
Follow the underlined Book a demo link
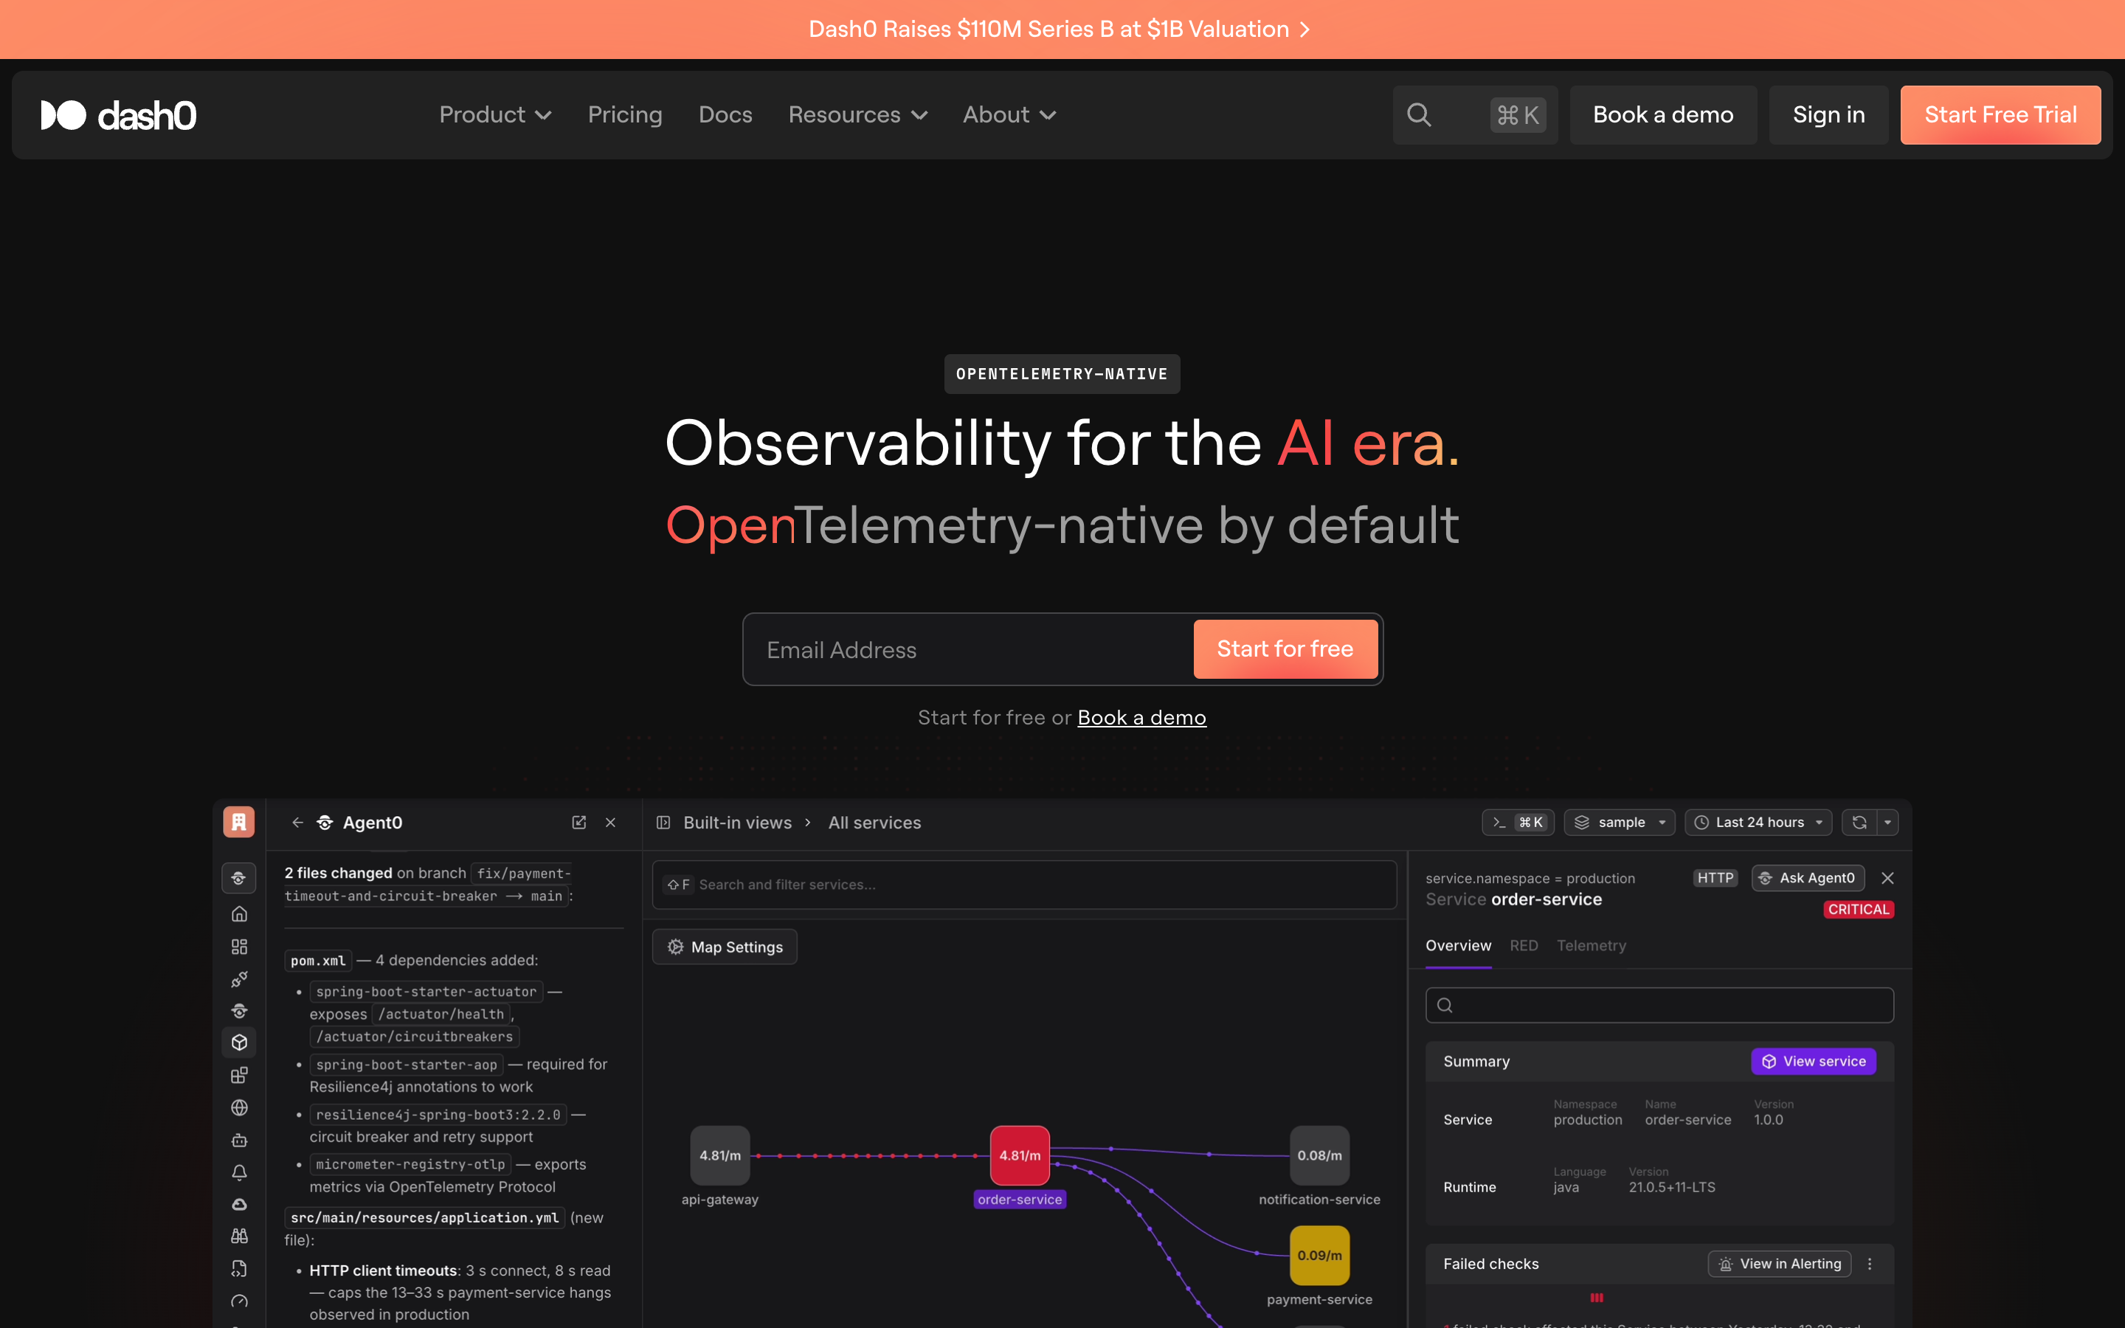click(x=1141, y=718)
